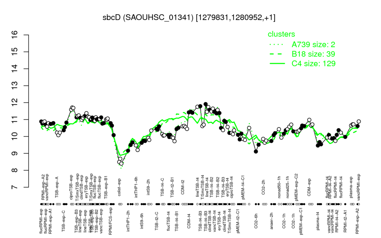Click the 'intTHP1-6h' condition label
The width and height of the screenshot is (381, 238).
coord(136,187)
